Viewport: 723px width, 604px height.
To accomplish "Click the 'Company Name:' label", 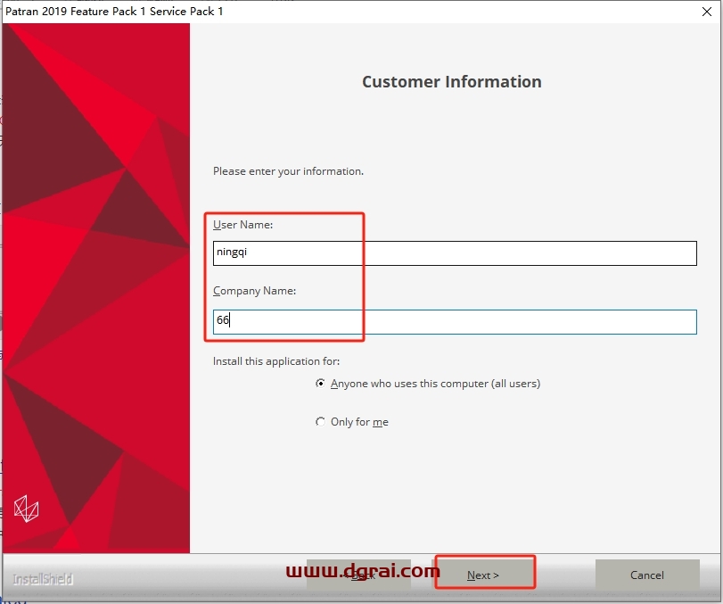I will pyautogui.click(x=255, y=291).
